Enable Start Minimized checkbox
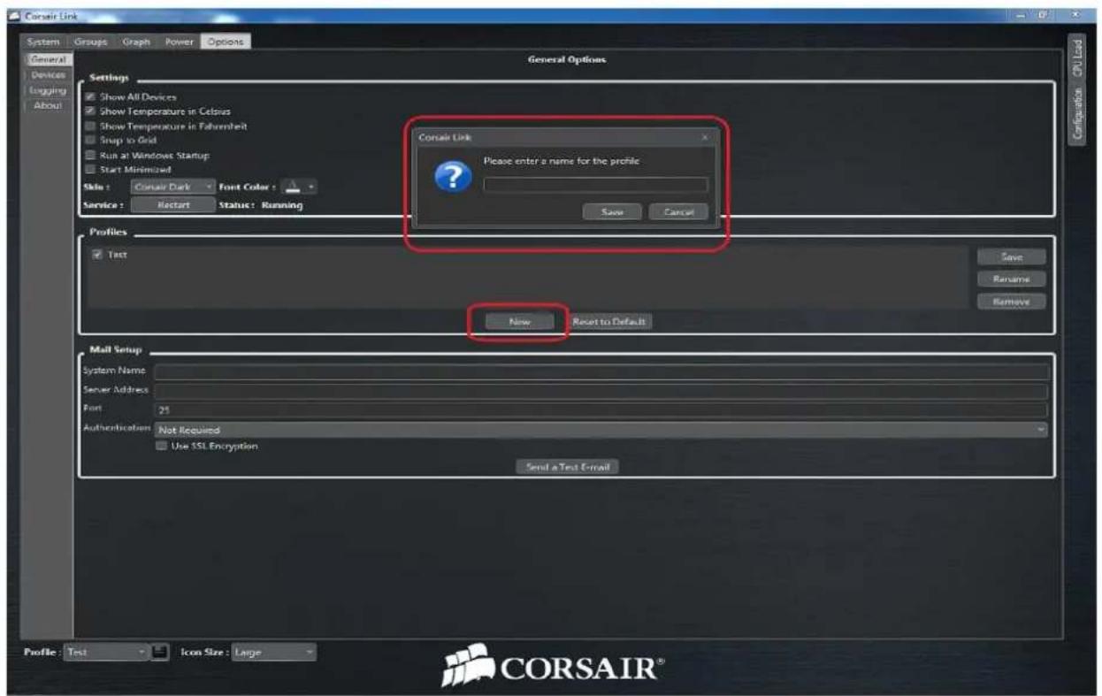This screenshot has width=1102, height=696. pyautogui.click(x=89, y=169)
